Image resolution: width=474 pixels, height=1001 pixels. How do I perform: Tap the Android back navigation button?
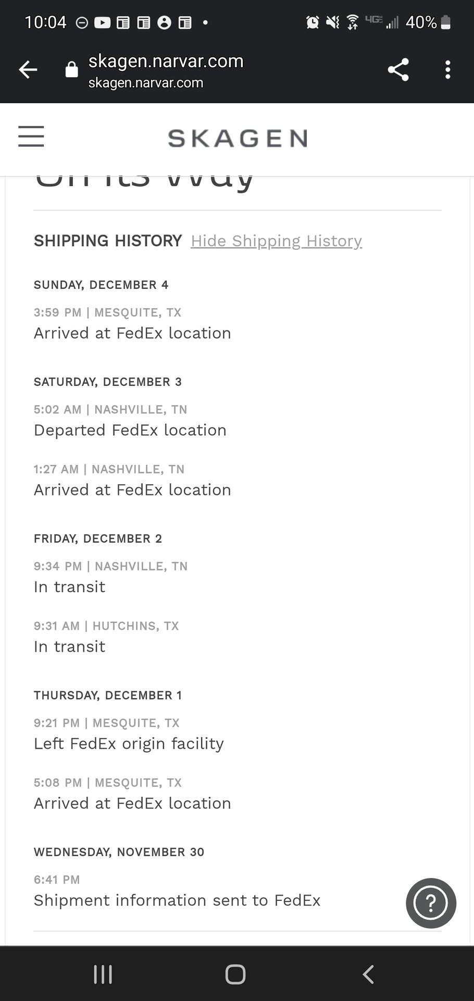click(x=368, y=974)
